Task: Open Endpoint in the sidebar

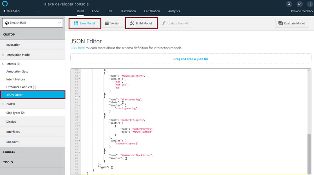Action: tap(32, 142)
